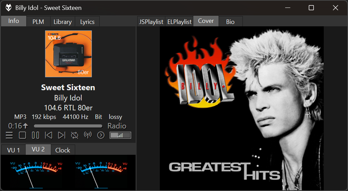The image size is (348, 191).
Task: Adjust the volume bar control
Action: [120, 135]
